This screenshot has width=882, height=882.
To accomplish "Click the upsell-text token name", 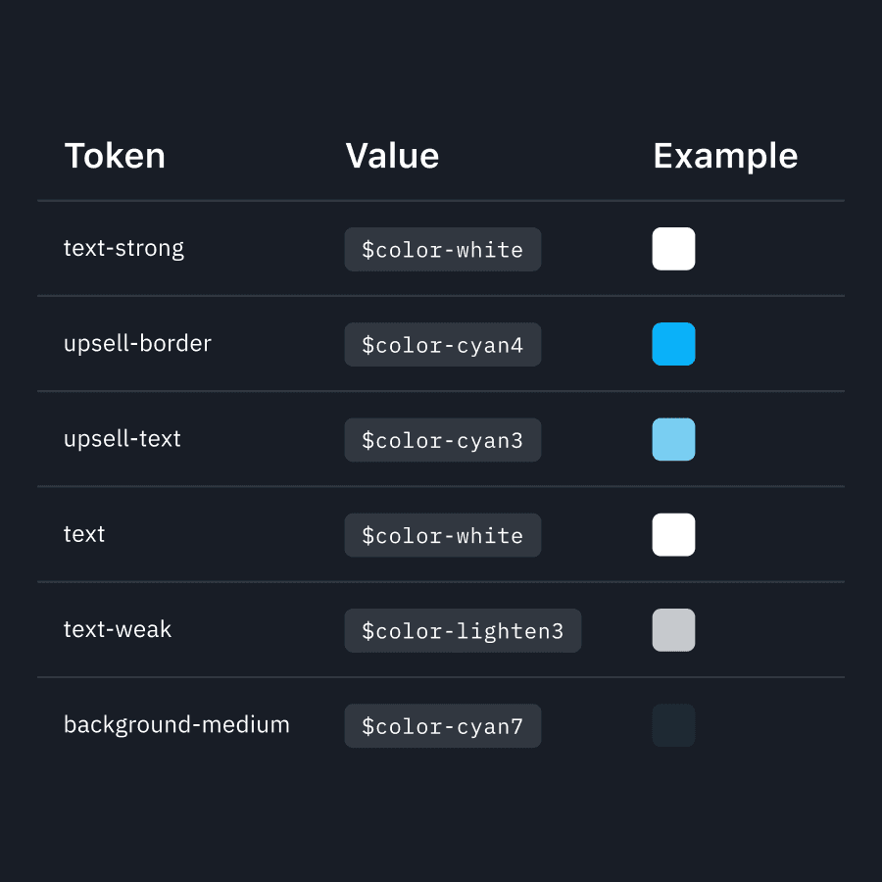I will pos(122,439).
